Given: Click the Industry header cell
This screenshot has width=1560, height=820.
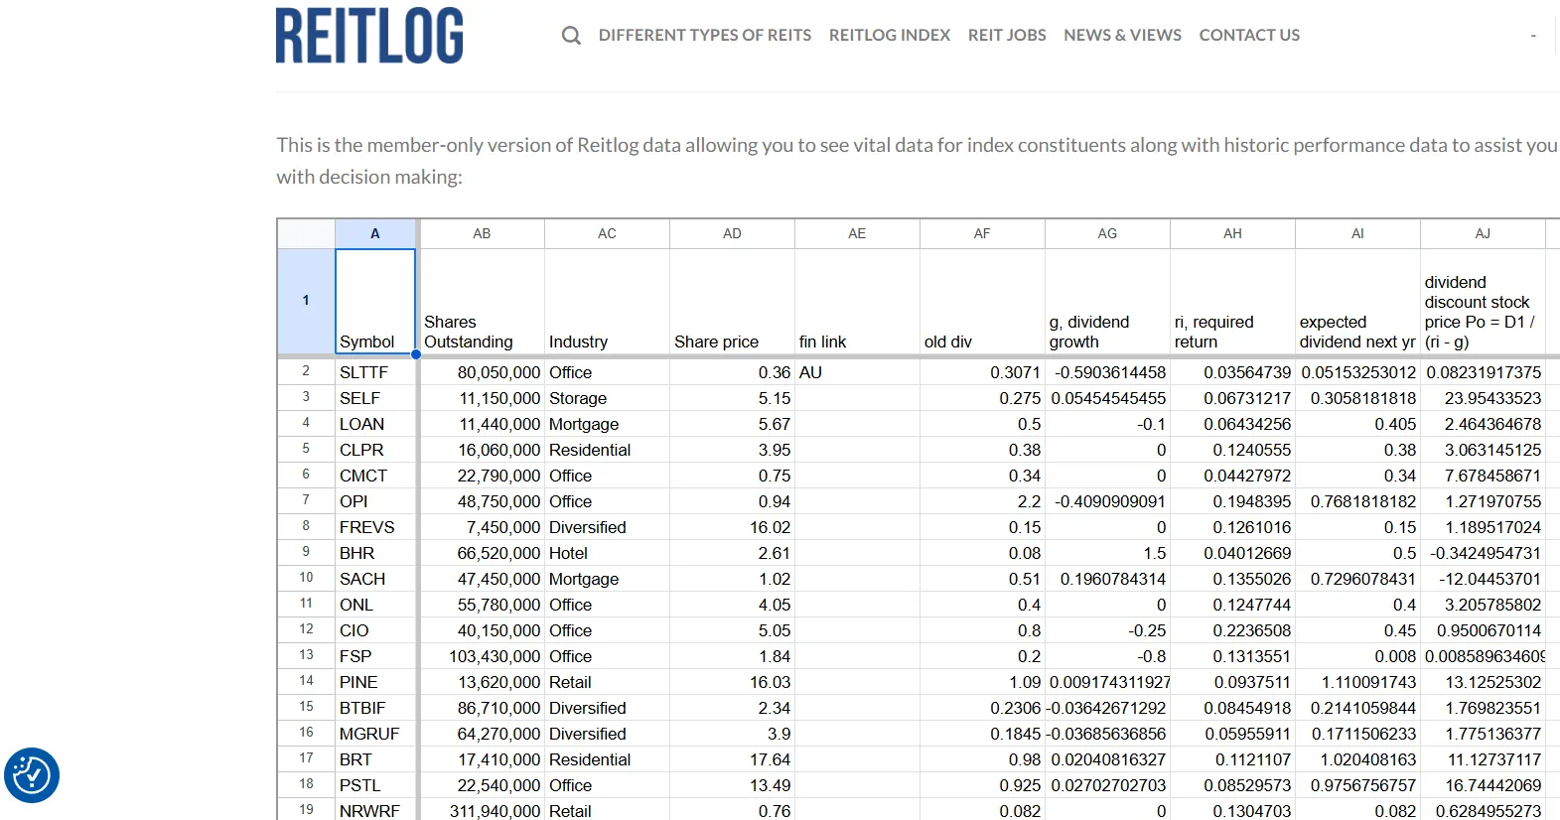Looking at the screenshot, I should [607, 301].
